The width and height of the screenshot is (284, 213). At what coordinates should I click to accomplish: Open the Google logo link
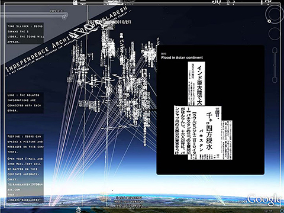264,199
